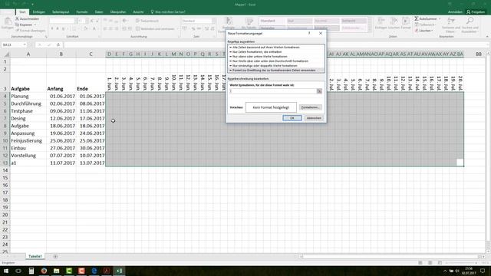Click the row 14 header
The image size is (491, 276).
click(x=5, y=170)
